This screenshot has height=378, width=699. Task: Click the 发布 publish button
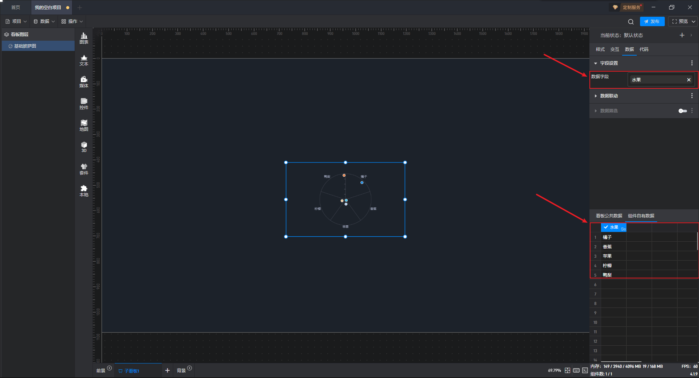[652, 21]
